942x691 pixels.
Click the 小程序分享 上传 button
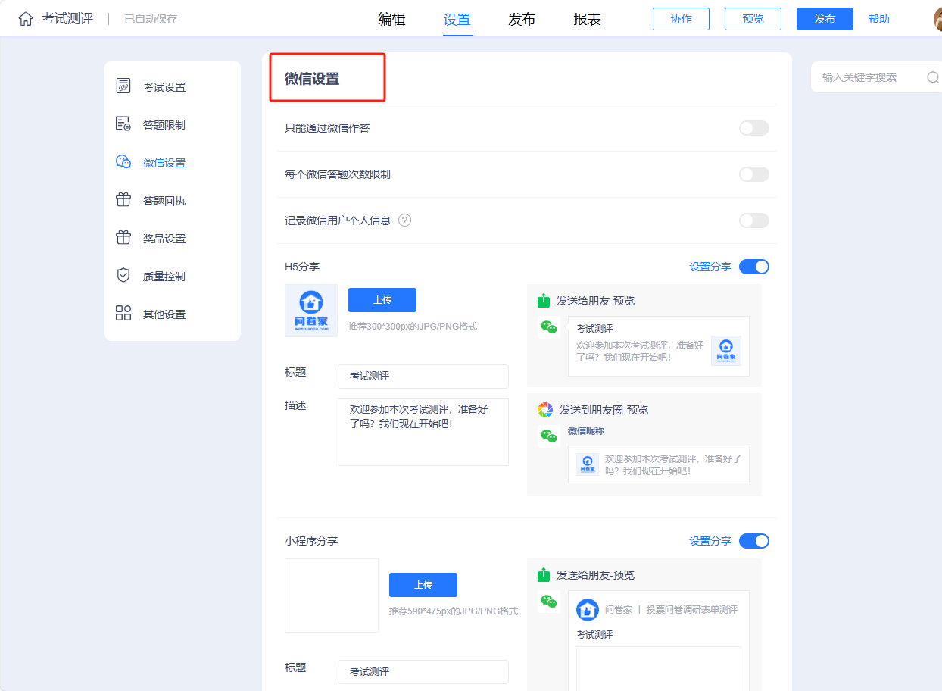[x=423, y=585]
